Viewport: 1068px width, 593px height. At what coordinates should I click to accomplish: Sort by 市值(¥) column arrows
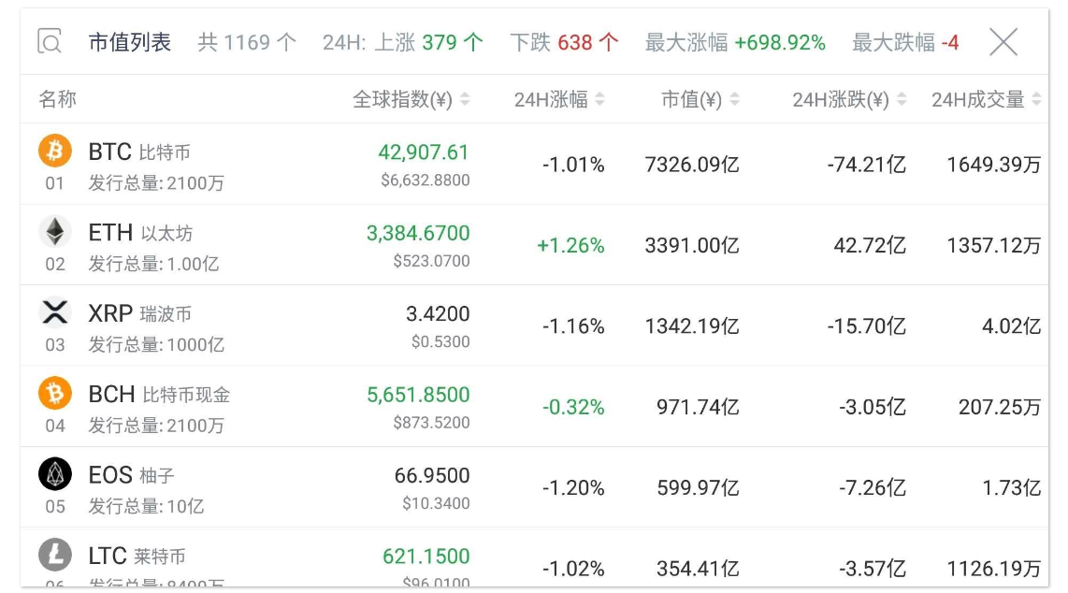735,99
